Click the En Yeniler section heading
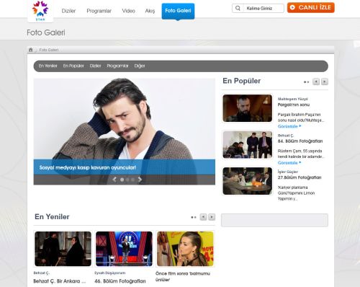360x287 pixels. pos(52,217)
